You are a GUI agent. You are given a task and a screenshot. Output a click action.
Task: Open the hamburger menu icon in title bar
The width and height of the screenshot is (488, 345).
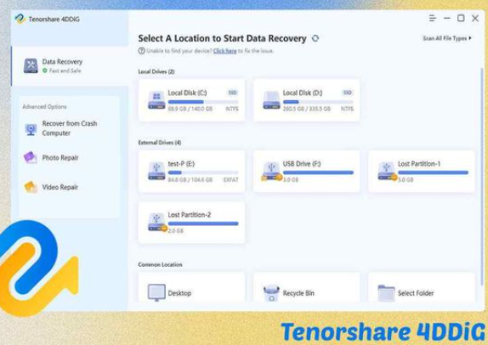[x=432, y=18]
